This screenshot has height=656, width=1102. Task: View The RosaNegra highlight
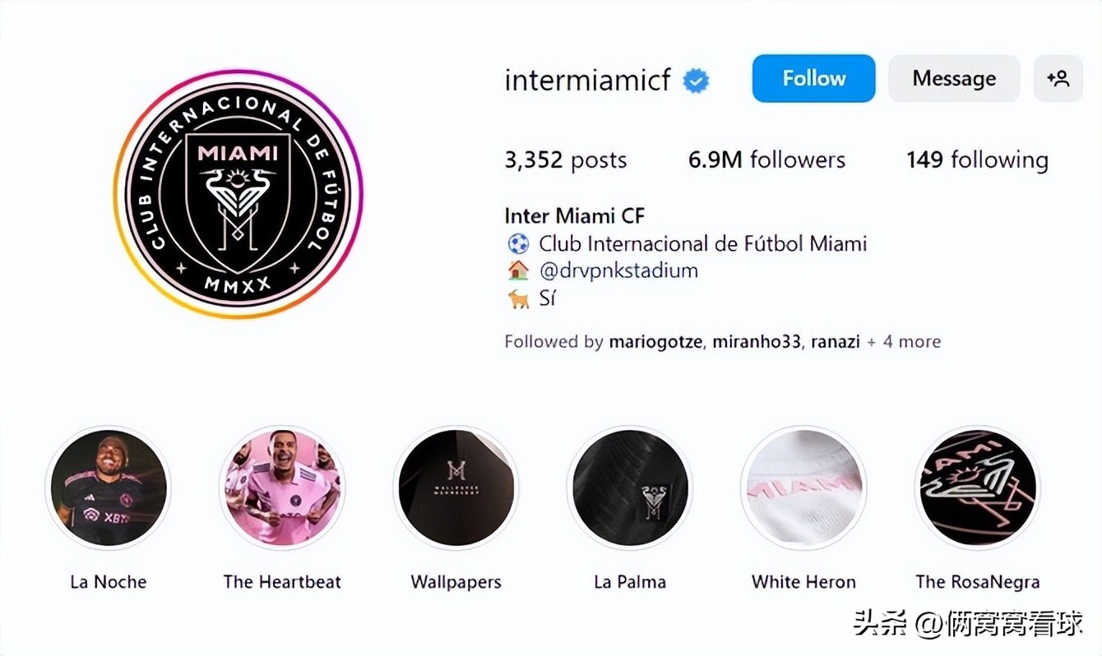pyautogui.click(x=978, y=487)
